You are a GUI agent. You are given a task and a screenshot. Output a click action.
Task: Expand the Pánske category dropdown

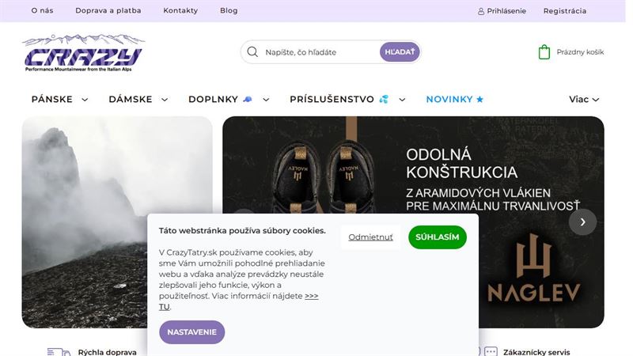tap(85, 100)
